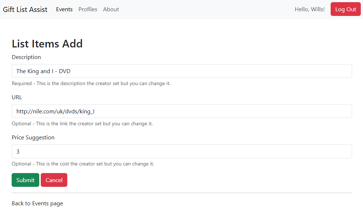Go to the Profiles page
The image size is (363, 210).
pos(88,9)
